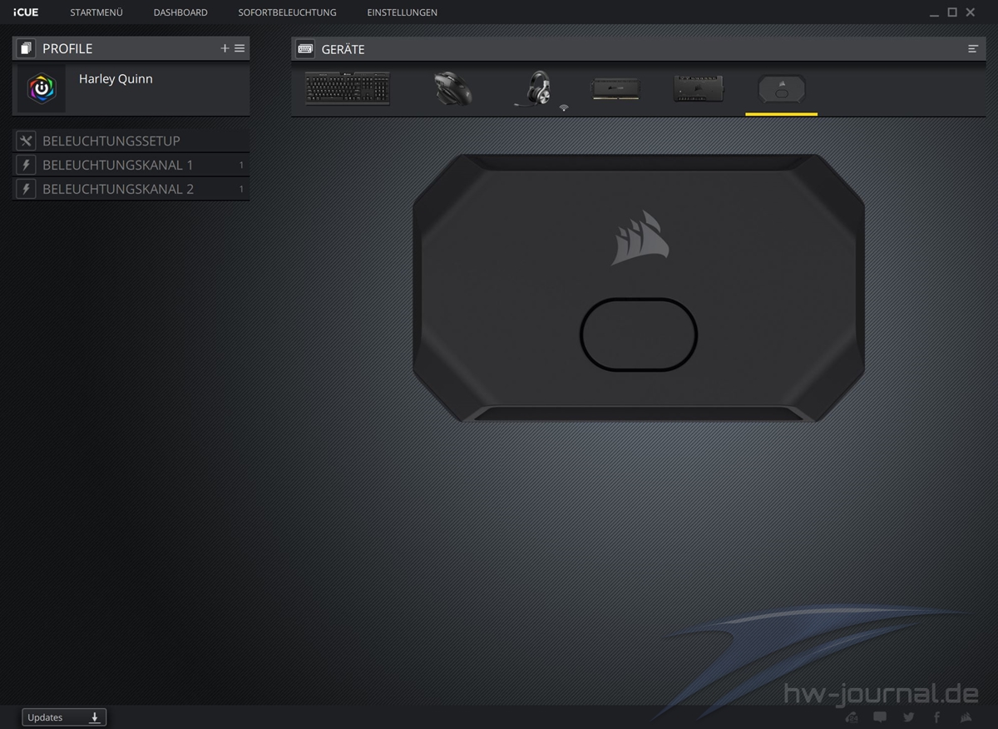Click the Profile panel header icon
Viewport: 998px width, 729px height.
pos(26,48)
